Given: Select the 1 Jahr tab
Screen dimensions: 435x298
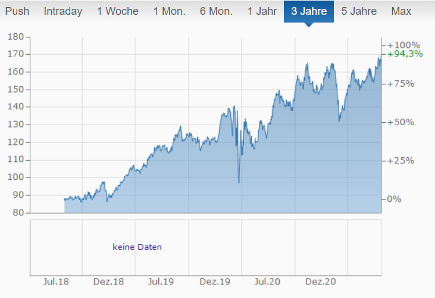Looking at the screenshot, I should 262,11.
